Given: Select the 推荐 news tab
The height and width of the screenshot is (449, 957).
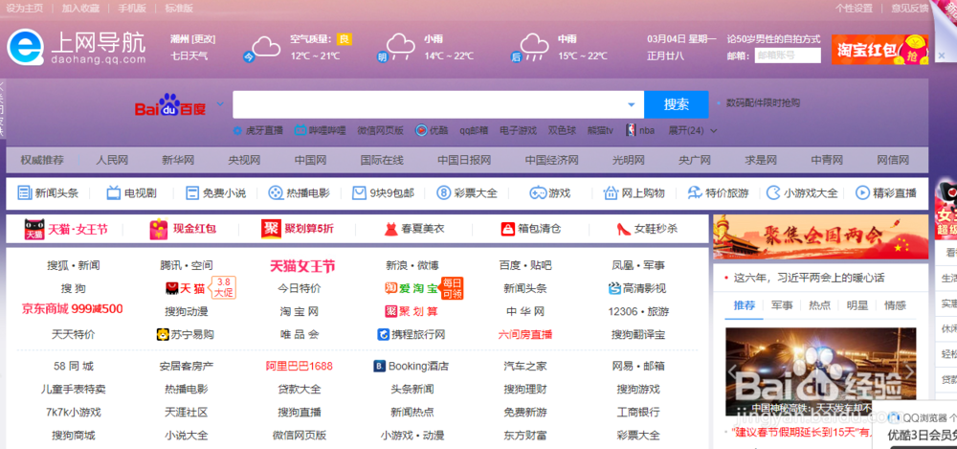Looking at the screenshot, I should tap(744, 304).
